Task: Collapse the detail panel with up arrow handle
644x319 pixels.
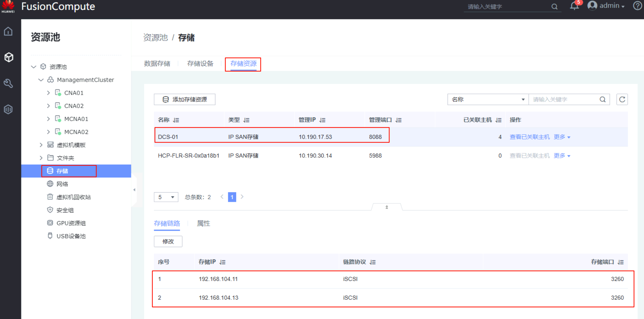Action: coord(387,207)
